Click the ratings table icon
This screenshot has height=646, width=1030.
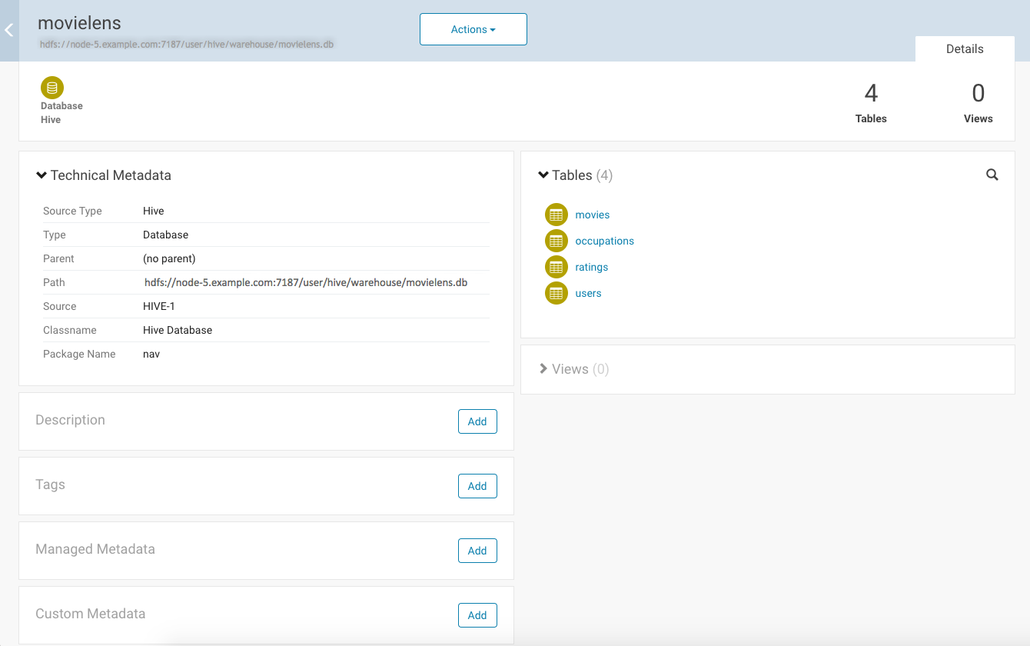point(556,267)
